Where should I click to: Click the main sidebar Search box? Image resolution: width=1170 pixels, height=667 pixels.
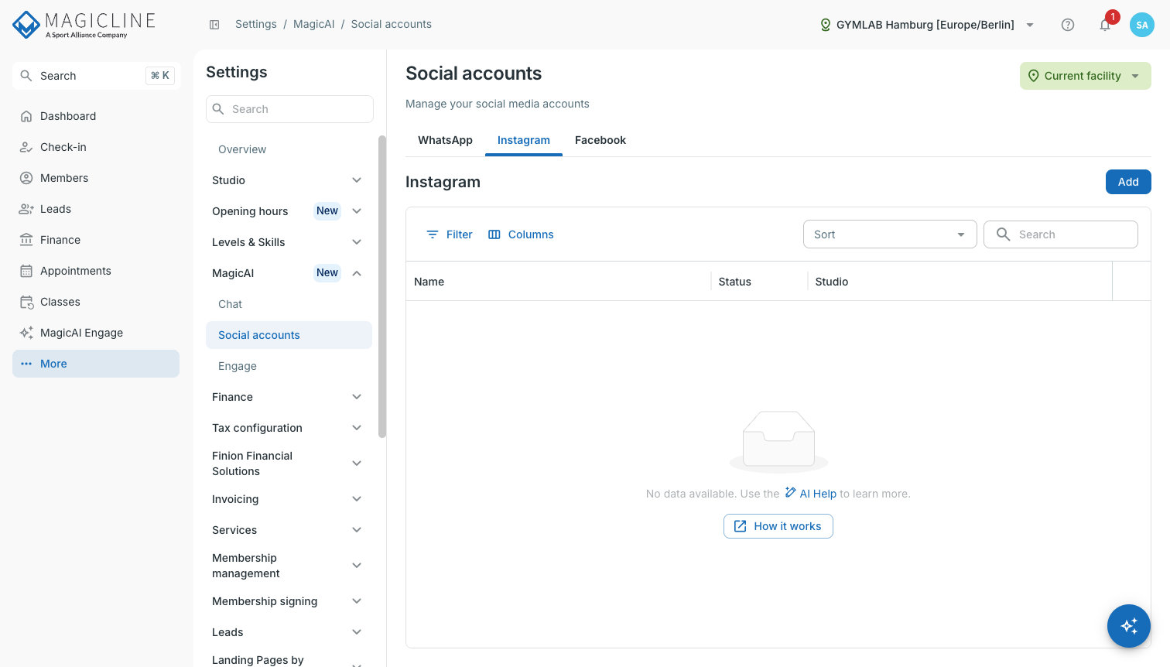[x=97, y=76]
